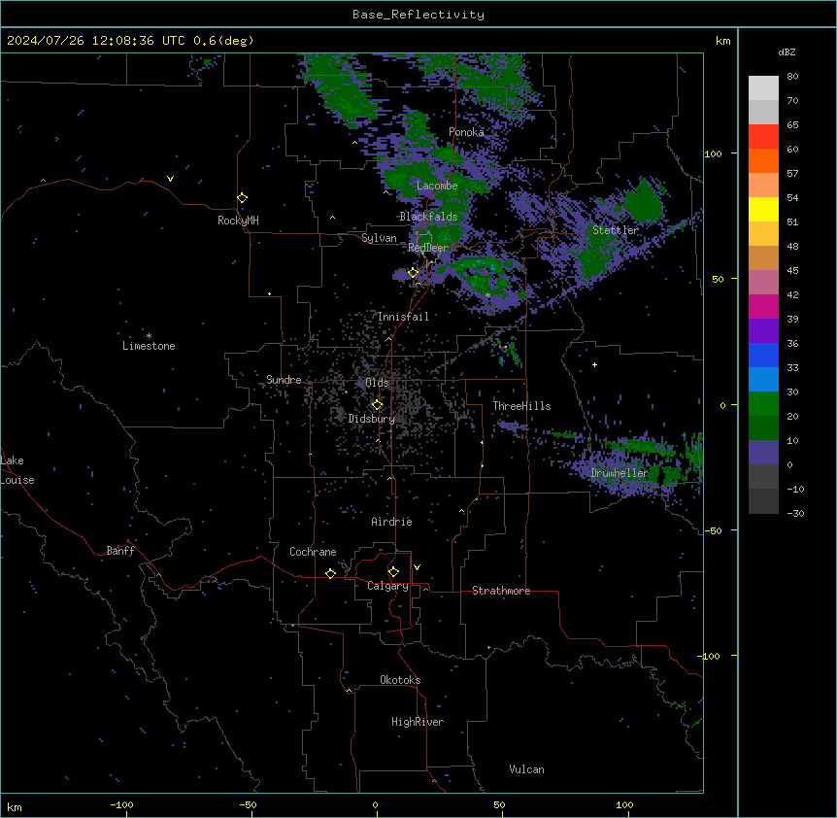Click the Stettler label
This screenshot has height=818, width=837.
616,230
